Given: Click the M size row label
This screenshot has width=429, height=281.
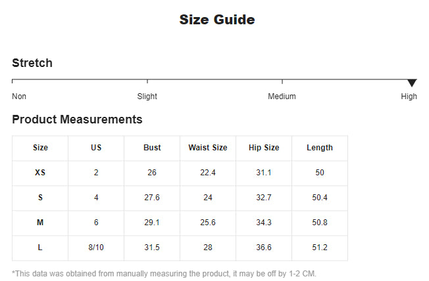Looking at the screenshot, I should [x=40, y=223].
